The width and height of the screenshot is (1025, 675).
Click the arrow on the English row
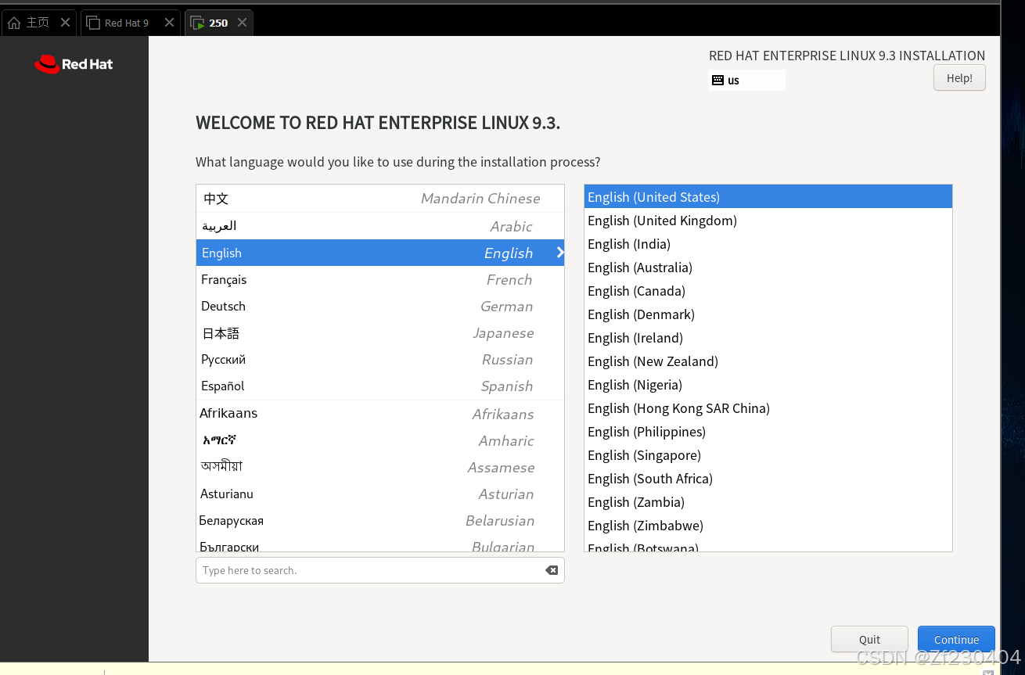click(559, 253)
